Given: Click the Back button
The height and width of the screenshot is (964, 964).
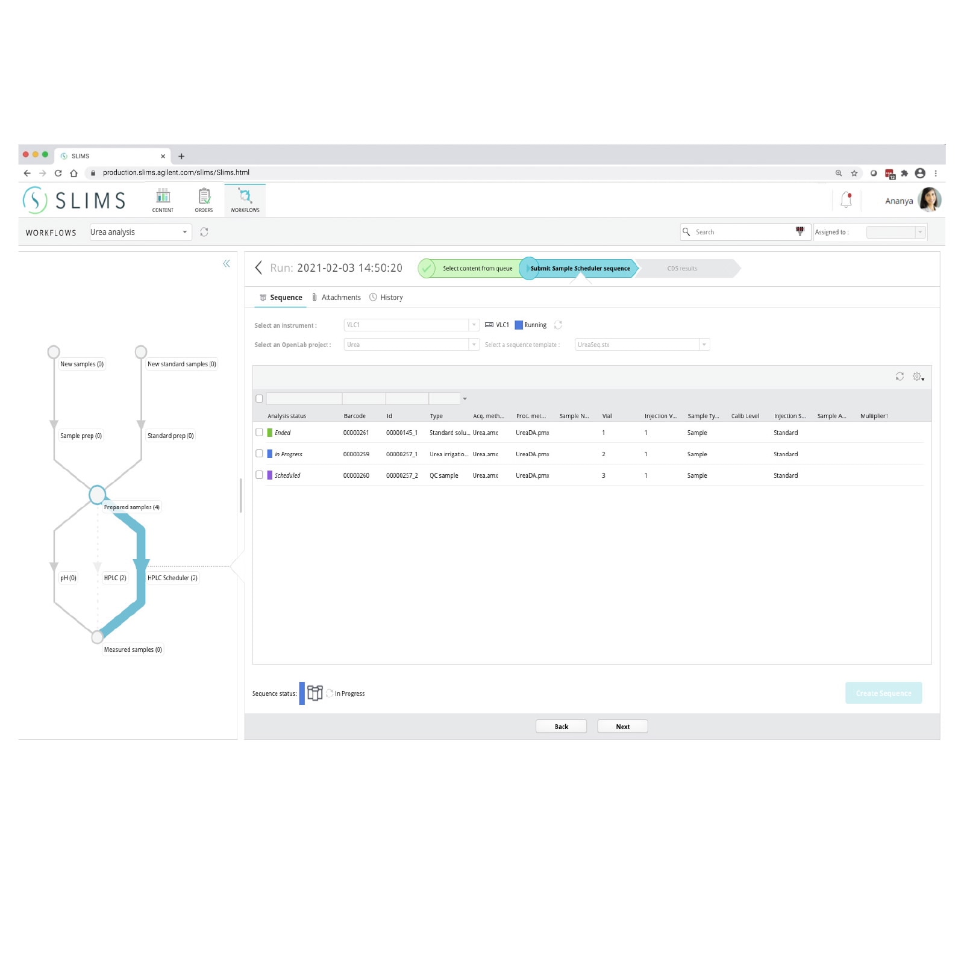Looking at the screenshot, I should coord(561,727).
